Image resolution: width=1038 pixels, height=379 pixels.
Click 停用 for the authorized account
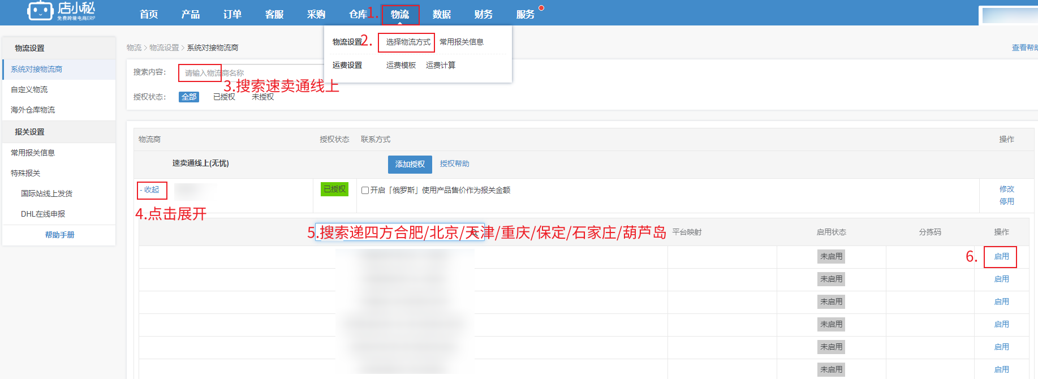1007,201
